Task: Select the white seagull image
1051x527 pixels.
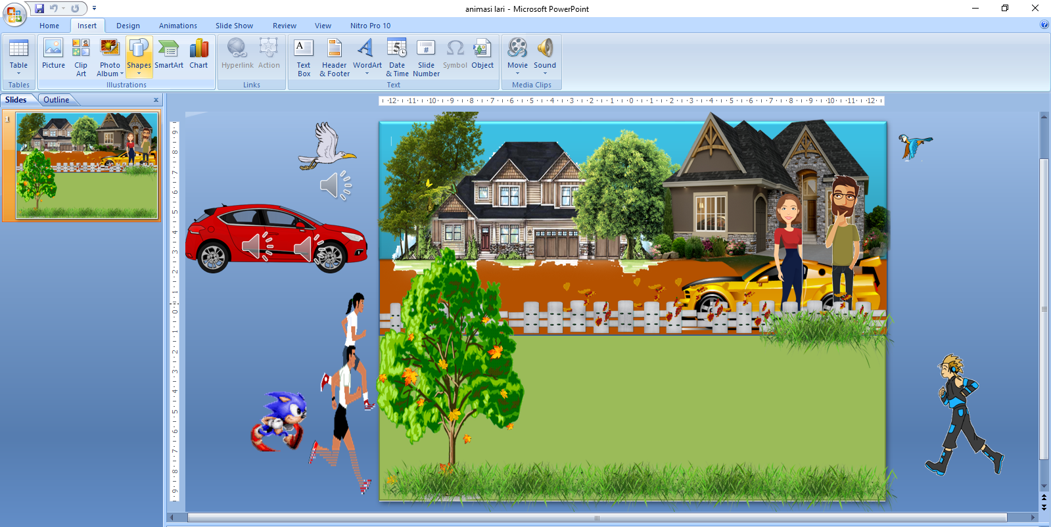Action: point(327,146)
